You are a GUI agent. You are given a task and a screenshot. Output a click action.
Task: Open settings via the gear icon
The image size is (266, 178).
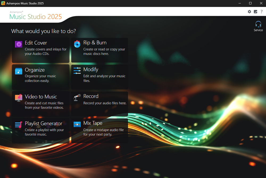pos(250,12)
